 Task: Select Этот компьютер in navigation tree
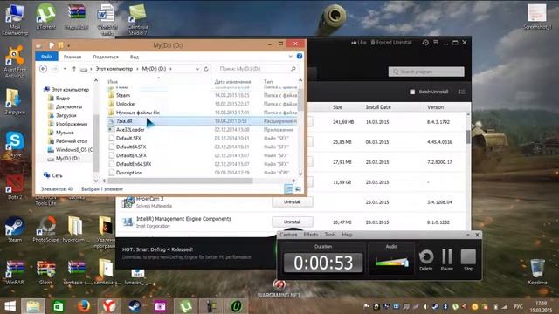click(x=70, y=89)
